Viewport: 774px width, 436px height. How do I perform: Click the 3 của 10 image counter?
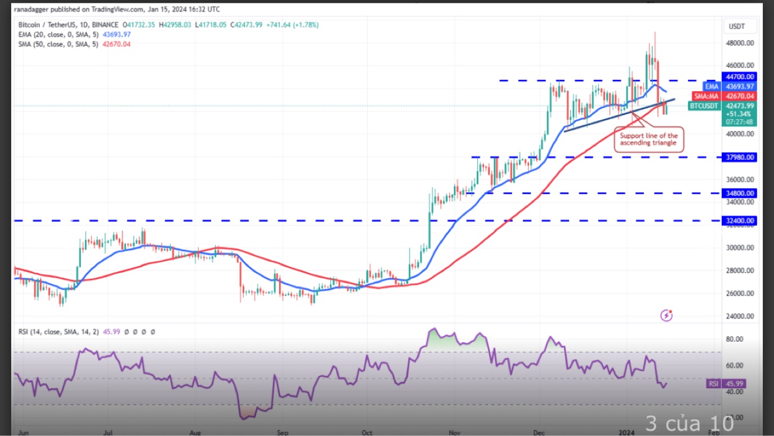(x=689, y=423)
